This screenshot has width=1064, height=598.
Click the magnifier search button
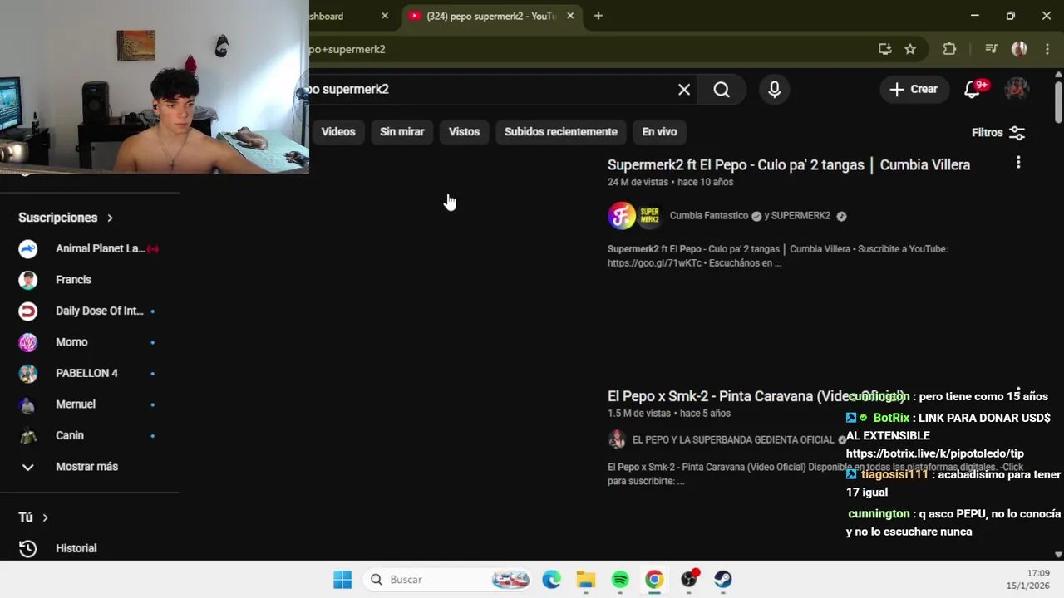722,90
